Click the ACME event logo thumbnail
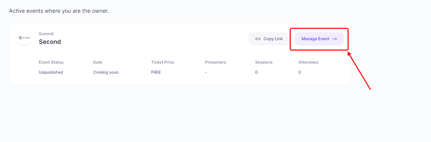 pyautogui.click(x=24, y=38)
